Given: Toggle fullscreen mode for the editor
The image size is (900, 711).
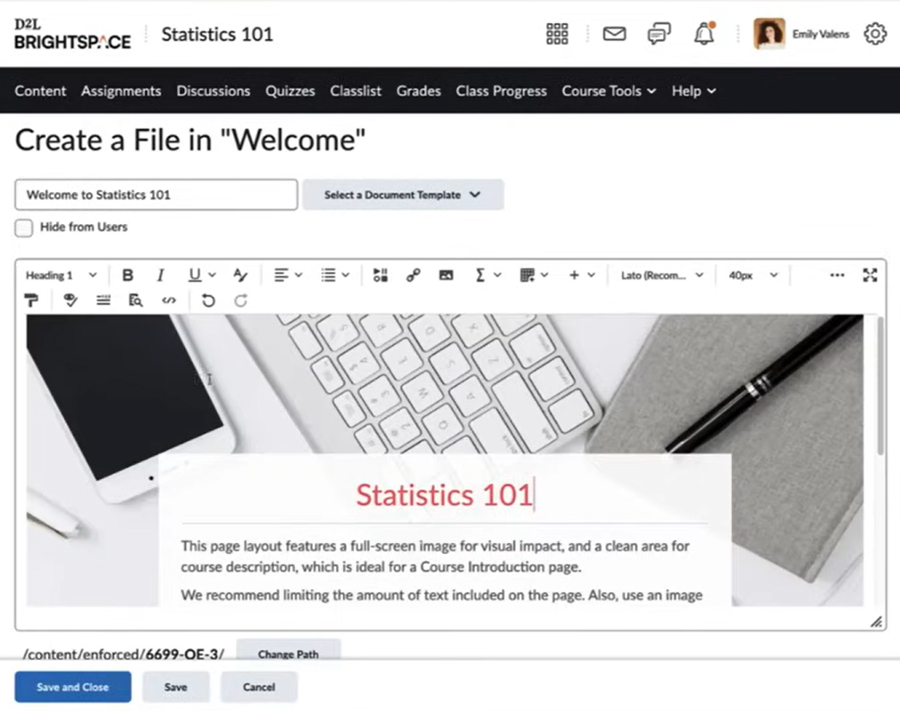Looking at the screenshot, I should coord(870,275).
